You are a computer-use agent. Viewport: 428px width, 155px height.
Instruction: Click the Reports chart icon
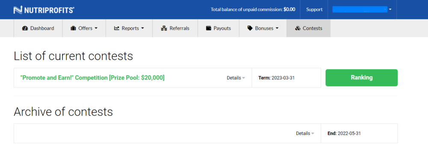coord(117,28)
